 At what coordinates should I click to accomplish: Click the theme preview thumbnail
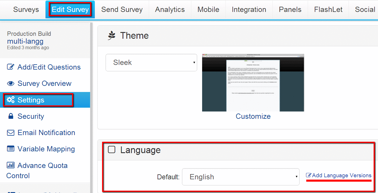pos(253,83)
